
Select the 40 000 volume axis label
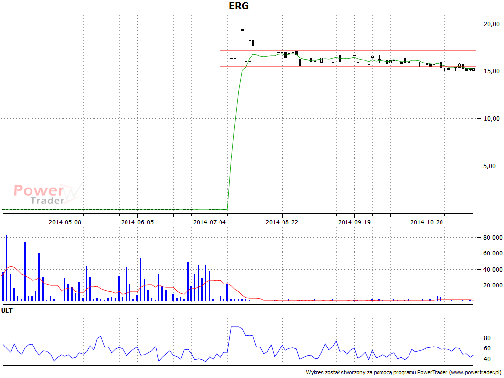tap(492, 269)
